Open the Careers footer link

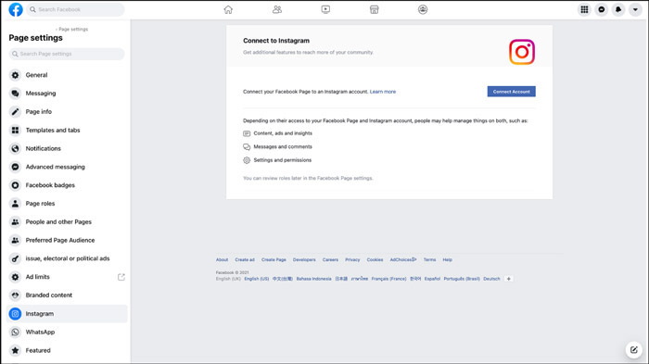click(x=330, y=259)
